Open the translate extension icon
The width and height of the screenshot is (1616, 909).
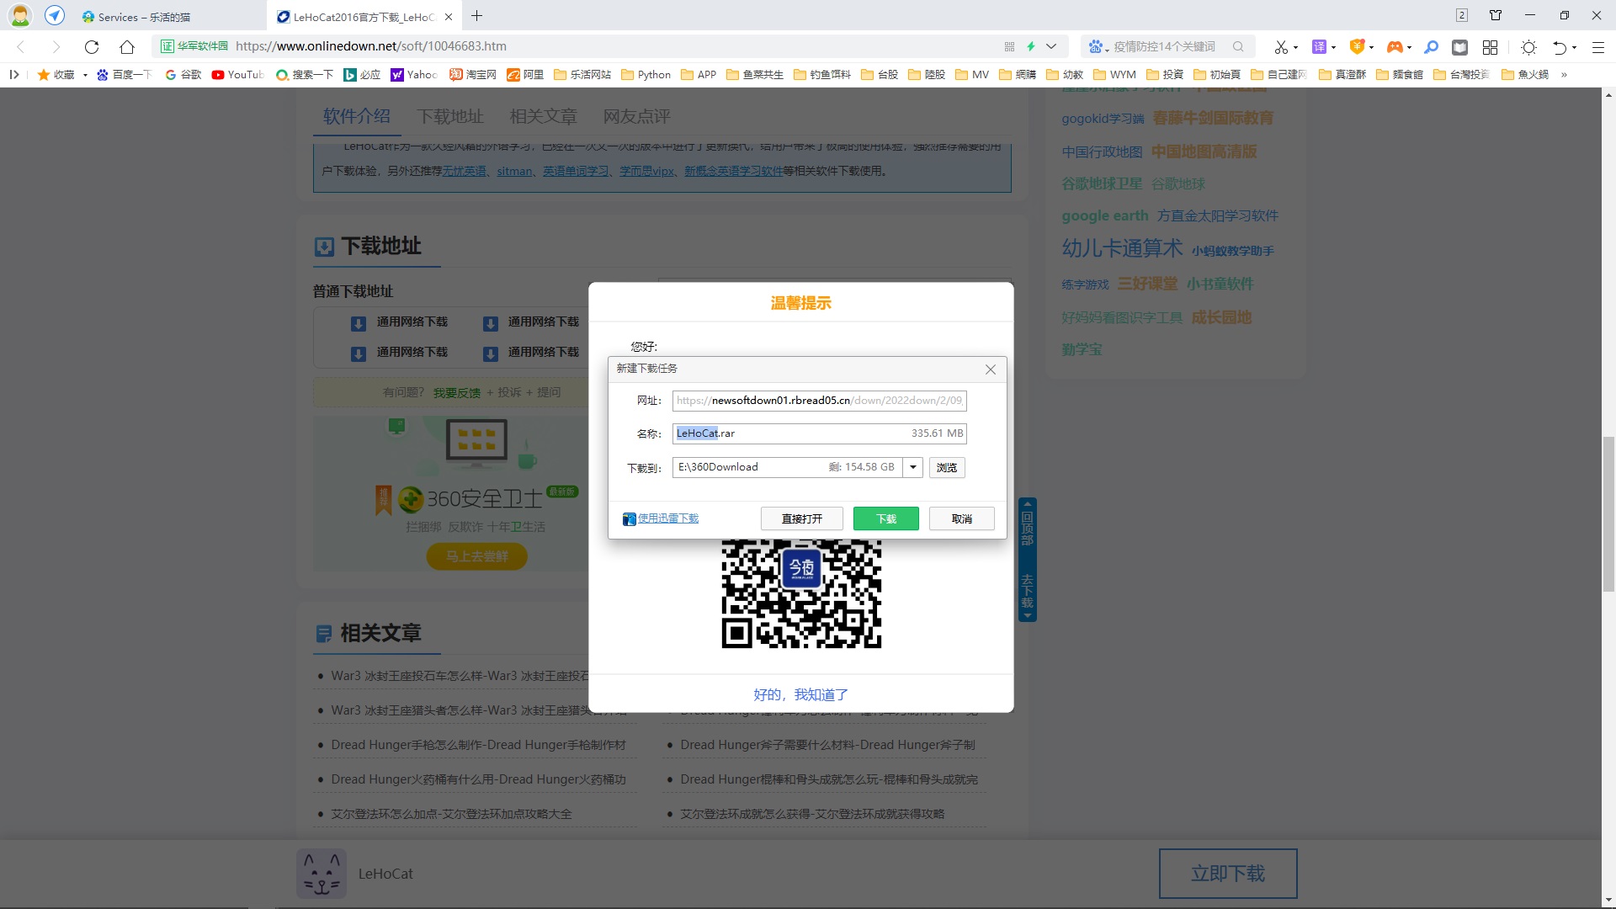click(x=1319, y=47)
